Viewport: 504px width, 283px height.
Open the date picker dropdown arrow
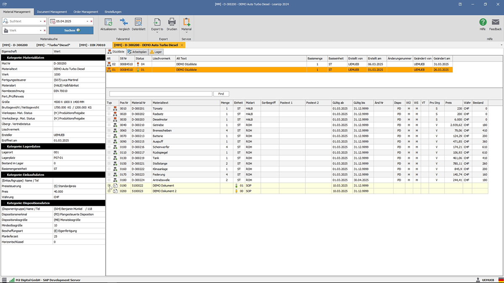tap(88, 21)
